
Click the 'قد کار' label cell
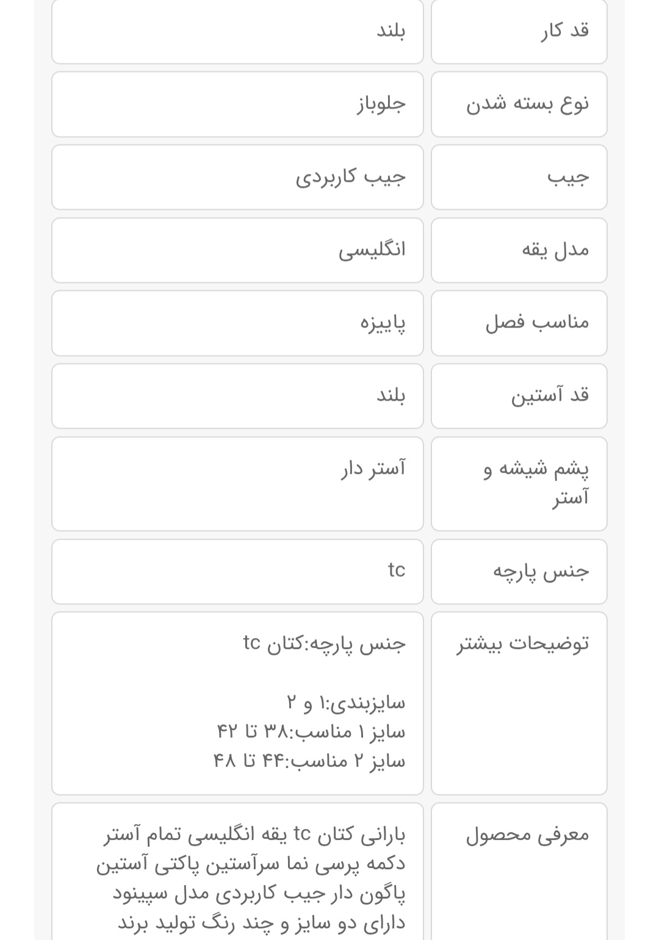[519, 30]
